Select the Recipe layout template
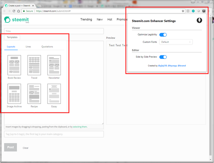Screen dimensions: 214x163 [x=34, y=96]
